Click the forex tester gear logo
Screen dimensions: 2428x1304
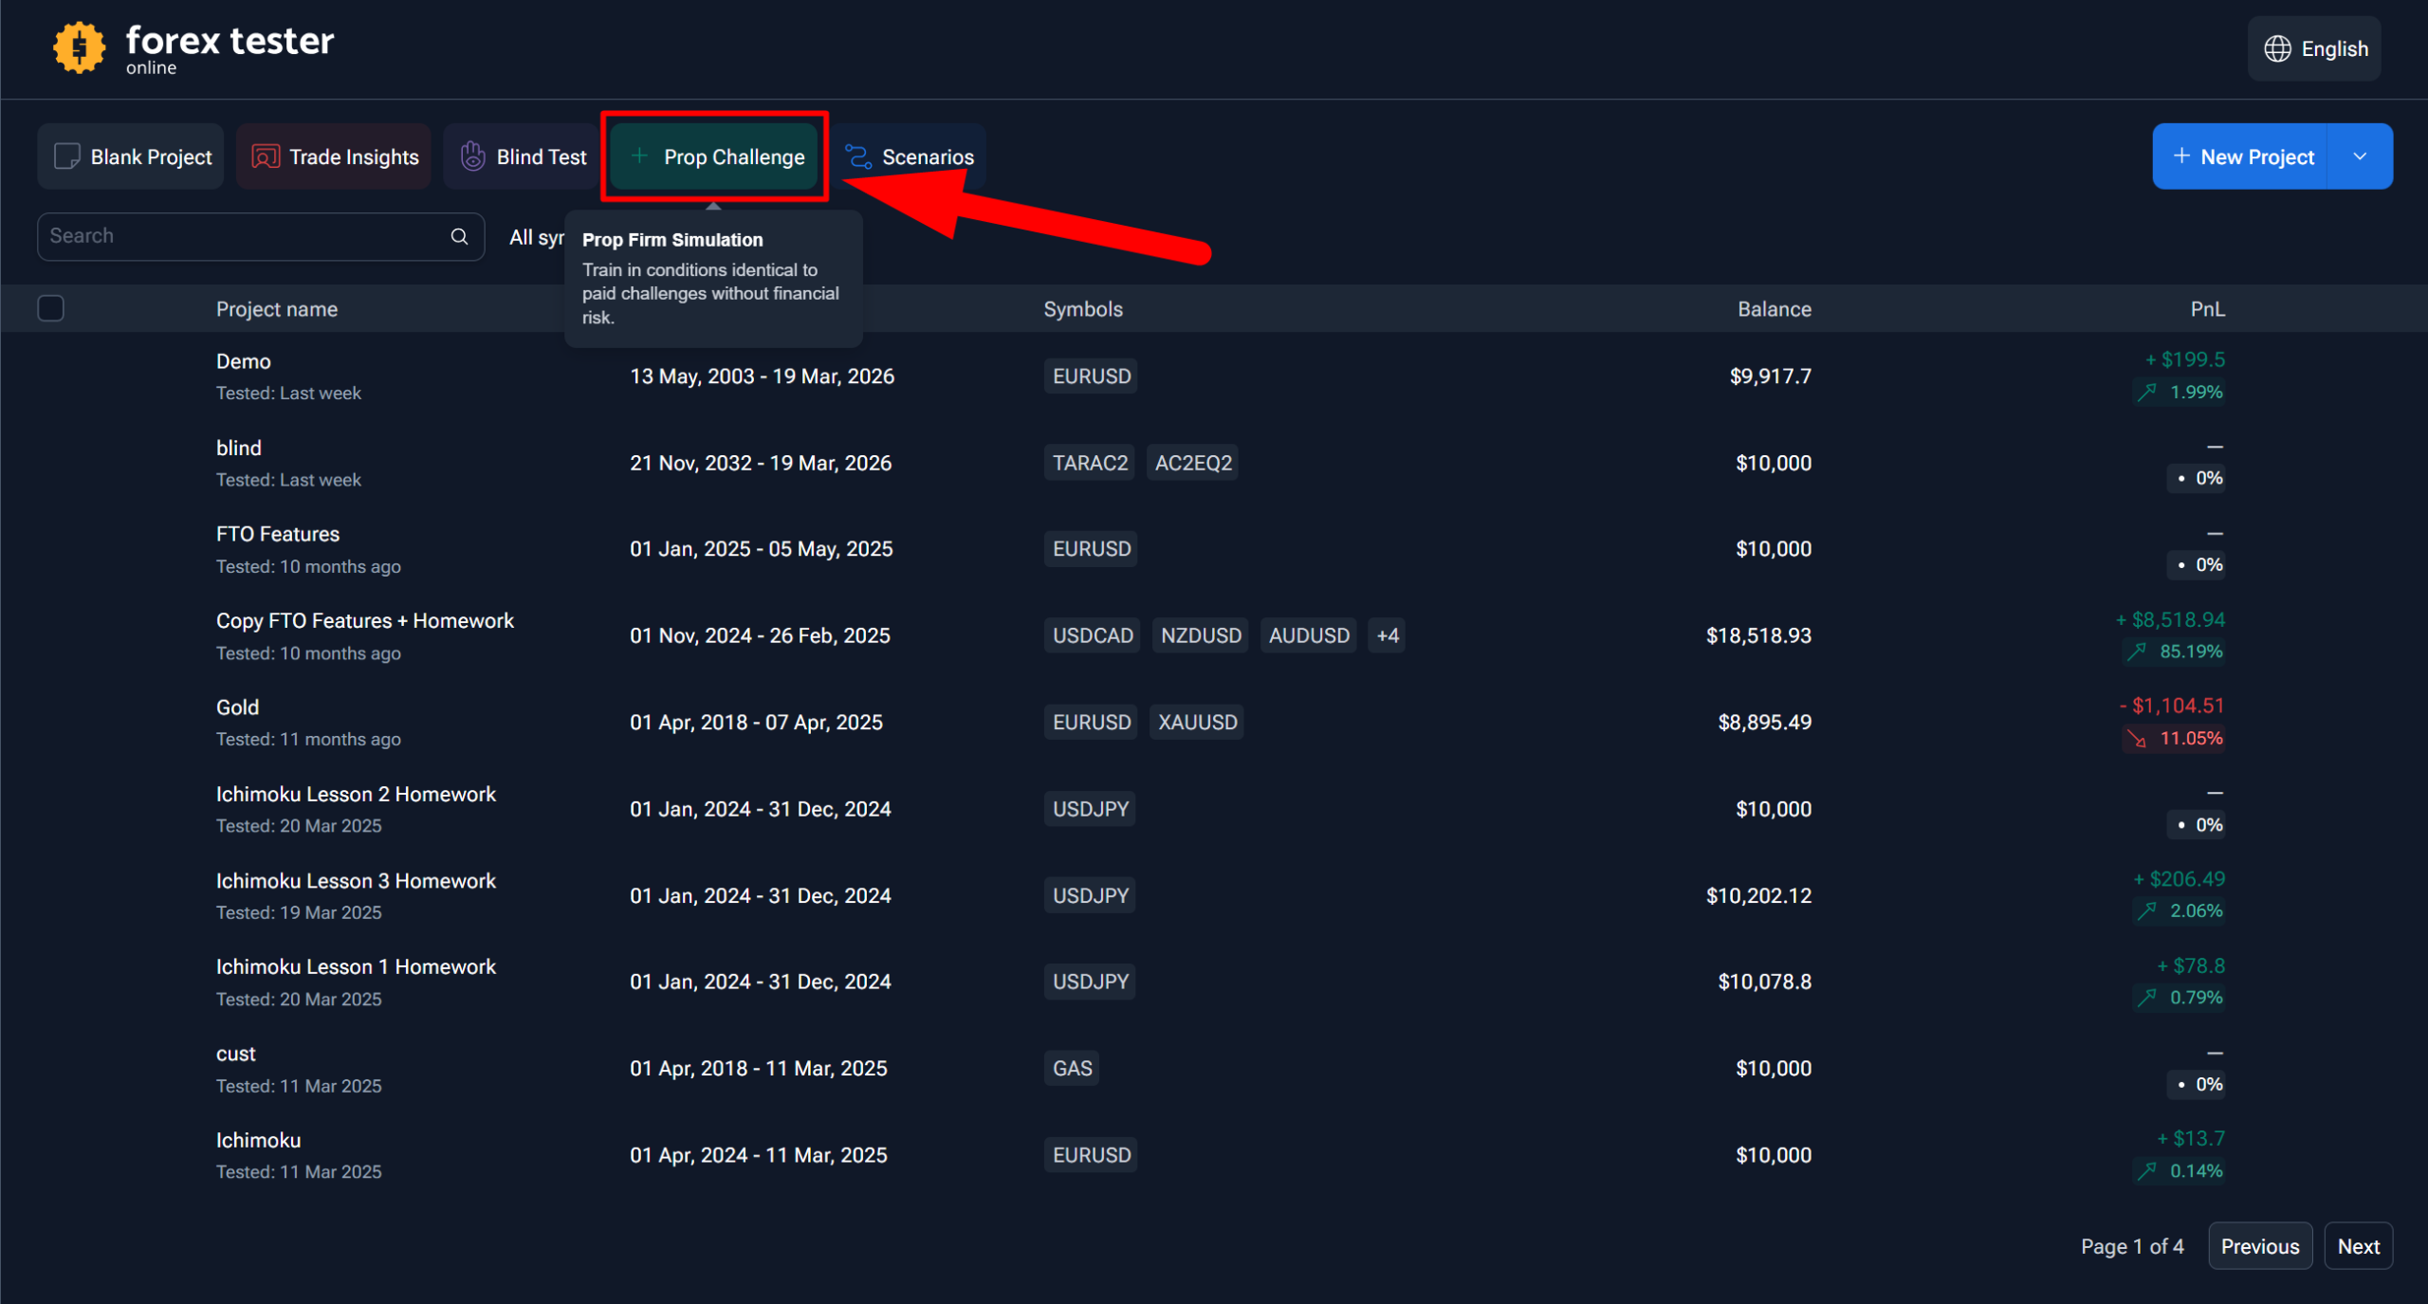79,47
